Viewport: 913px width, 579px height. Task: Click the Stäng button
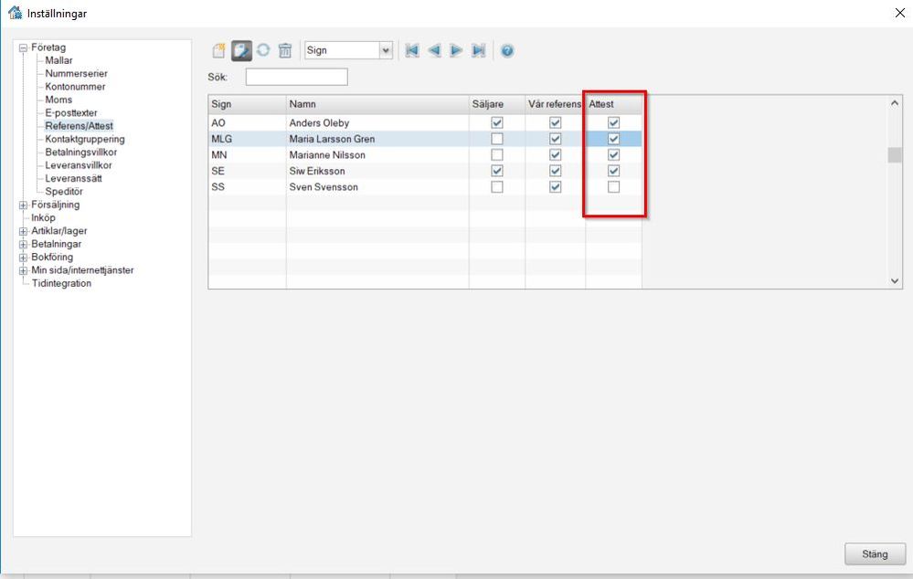pyautogui.click(x=875, y=554)
